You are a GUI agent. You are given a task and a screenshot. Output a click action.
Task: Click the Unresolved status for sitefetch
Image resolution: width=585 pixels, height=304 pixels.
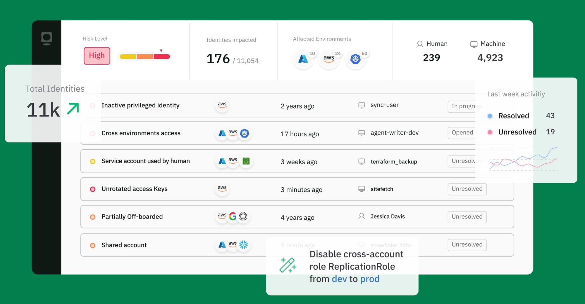click(467, 189)
